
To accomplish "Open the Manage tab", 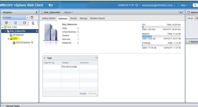I will tap(84, 18).
